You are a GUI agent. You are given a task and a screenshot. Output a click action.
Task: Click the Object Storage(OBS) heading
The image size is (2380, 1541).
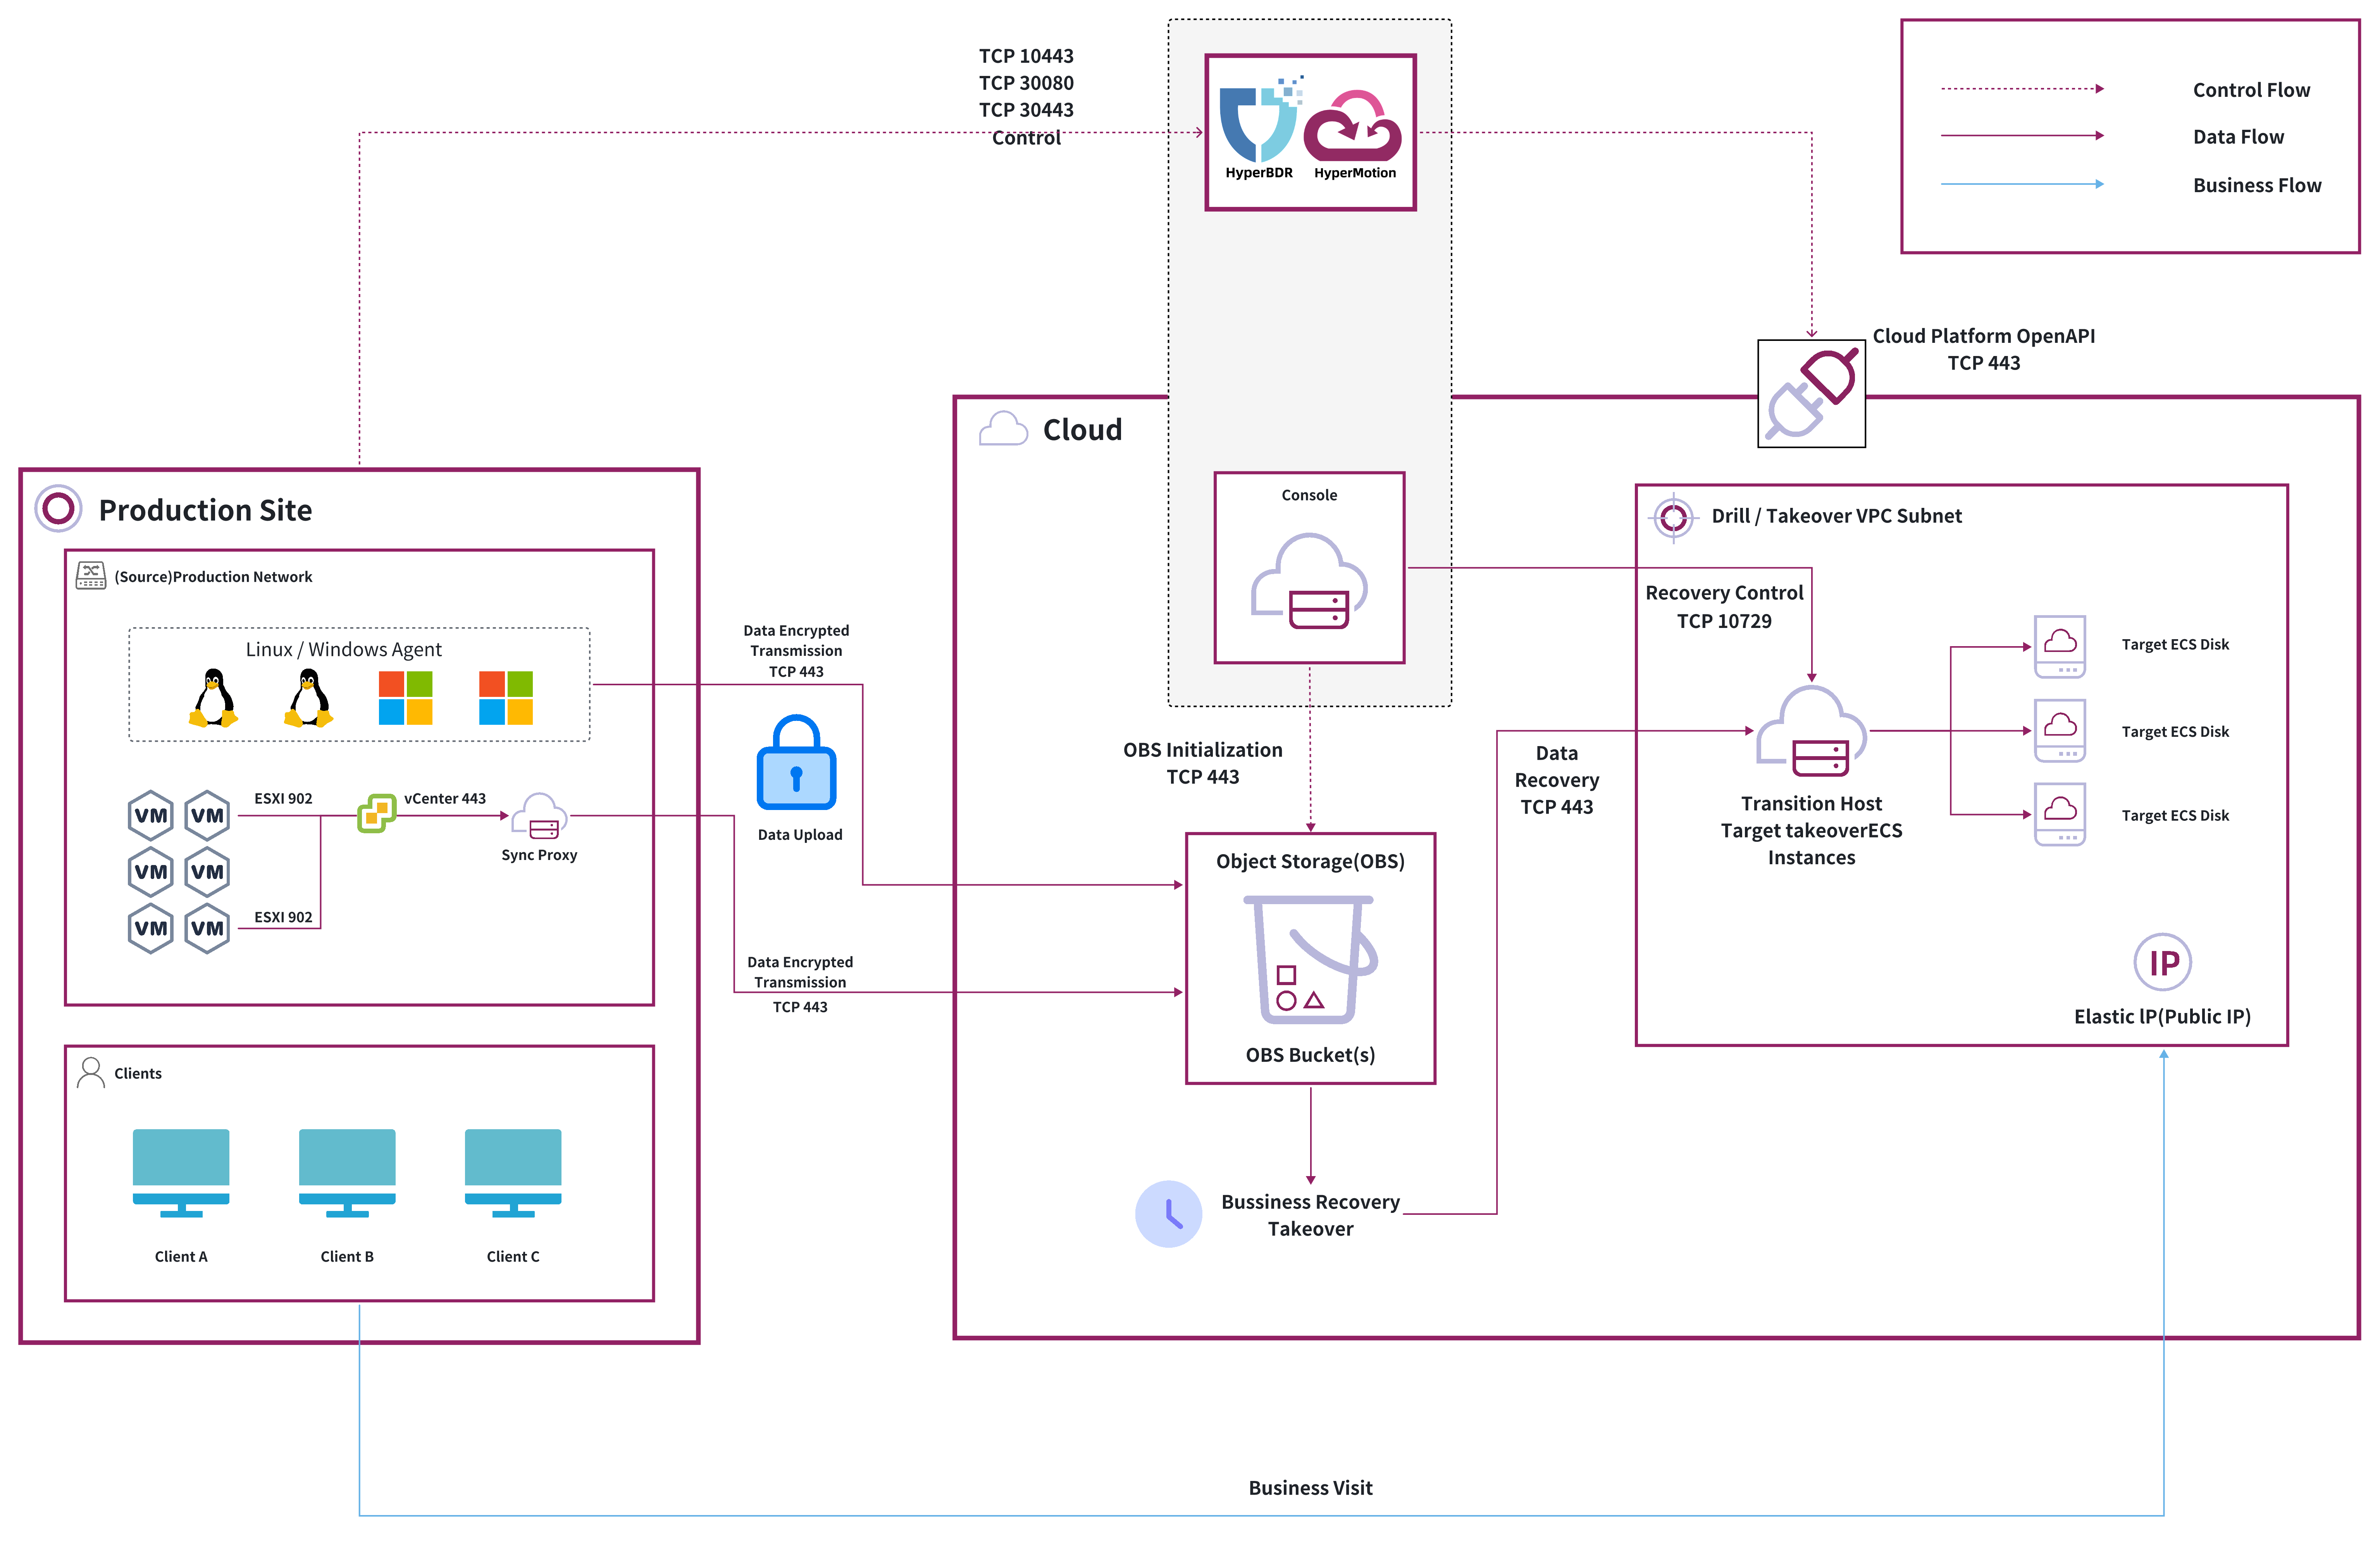click(1310, 861)
